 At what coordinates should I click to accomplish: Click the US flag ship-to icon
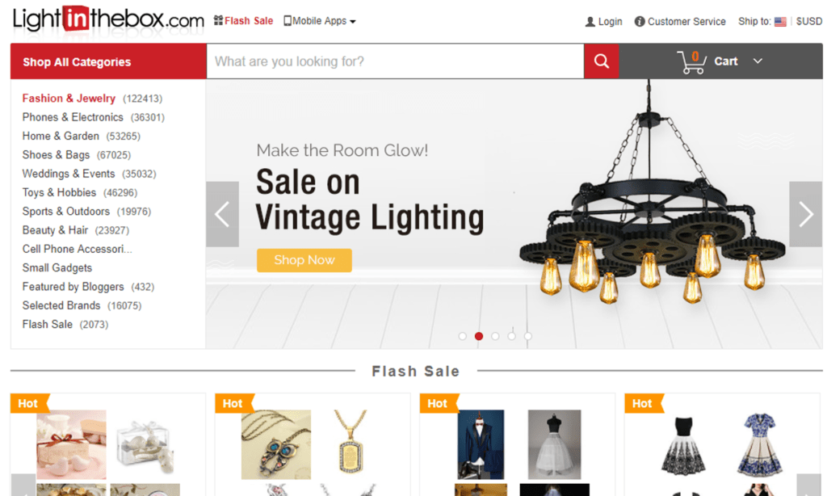(780, 22)
